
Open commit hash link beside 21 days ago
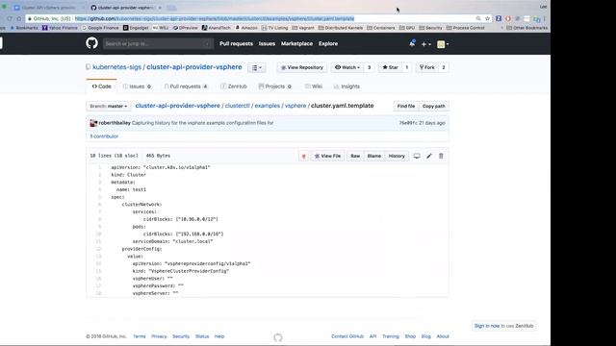coord(408,123)
